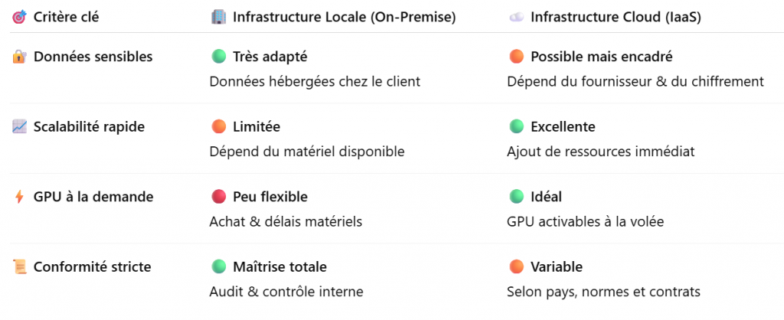Image resolution: width=784 pixels, height=320 pixels.
Task: Click the text GPU activables à la volée
Action: [x=585, y=222]
